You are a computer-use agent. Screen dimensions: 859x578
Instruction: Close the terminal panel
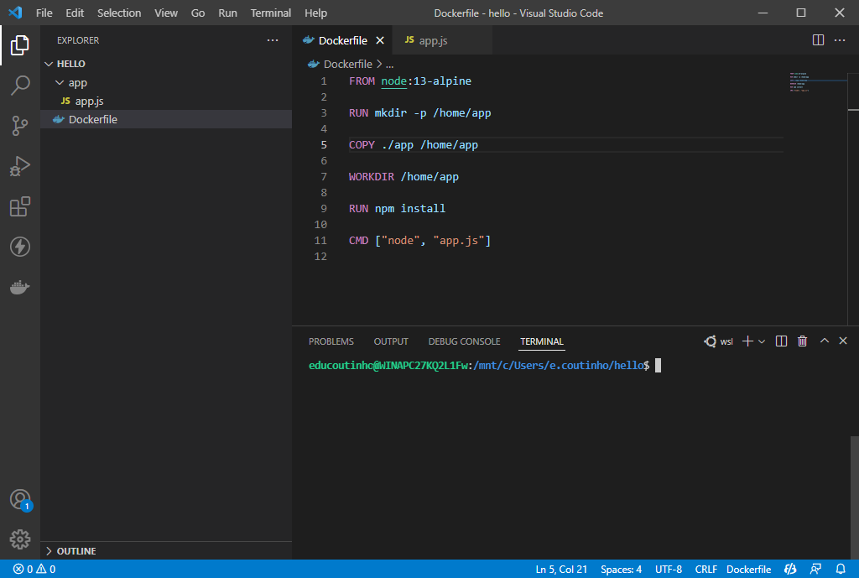pyautogui.click(x=843, y=341)
